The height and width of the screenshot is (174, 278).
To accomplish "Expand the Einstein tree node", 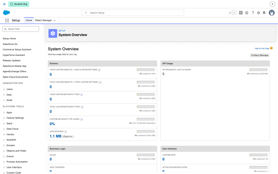I will (4, 145).
